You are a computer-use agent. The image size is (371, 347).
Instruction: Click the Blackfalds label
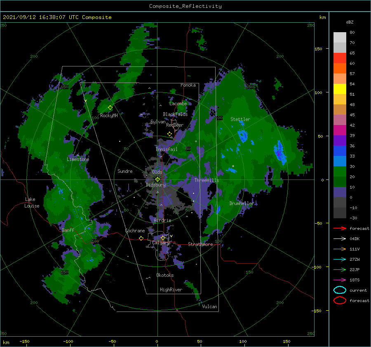tap(175, 114)
